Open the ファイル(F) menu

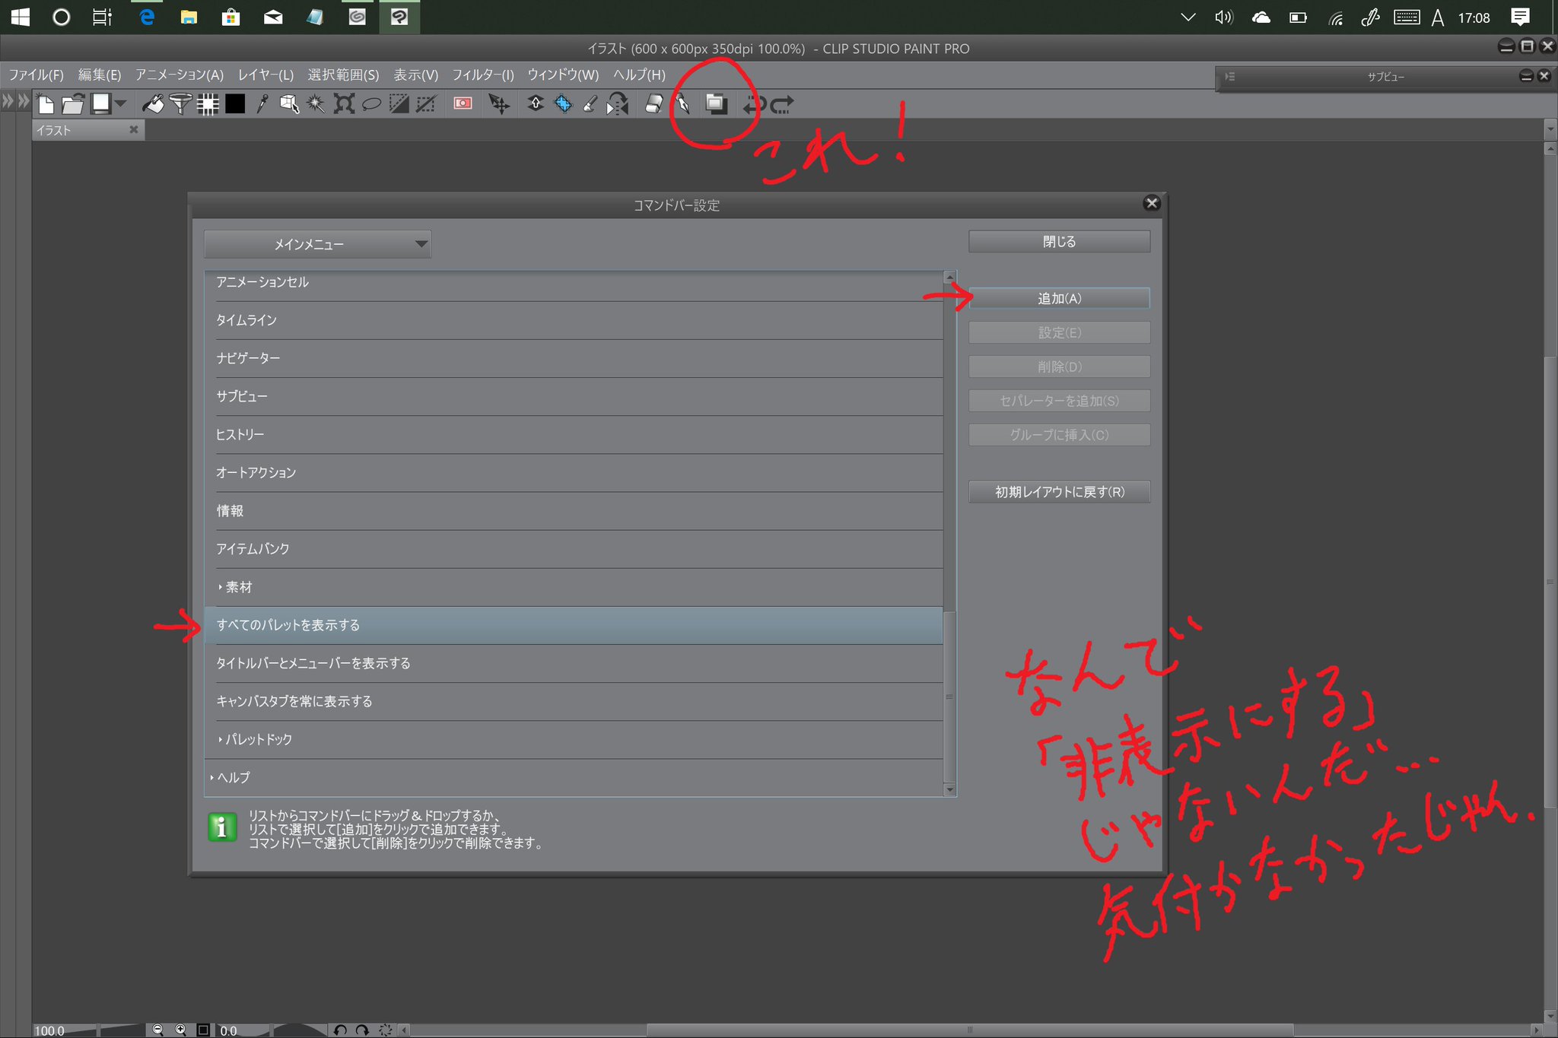pos(36,75)
